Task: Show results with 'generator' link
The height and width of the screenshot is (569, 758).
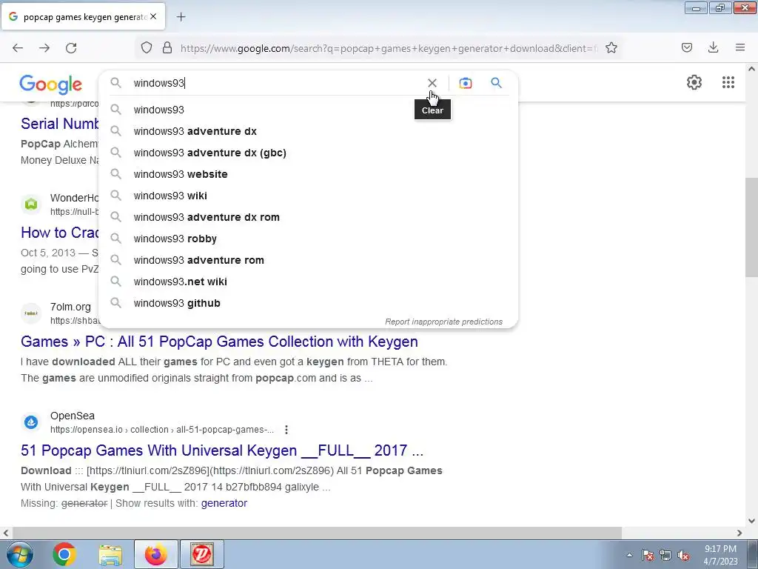Action: pyautogui.click(x=224, y=503)
